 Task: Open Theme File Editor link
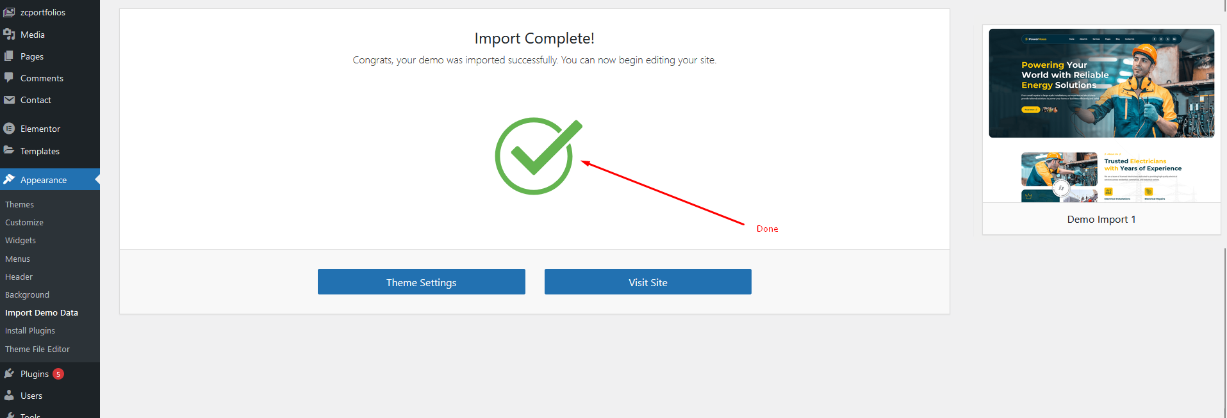(x=38, y=350)
